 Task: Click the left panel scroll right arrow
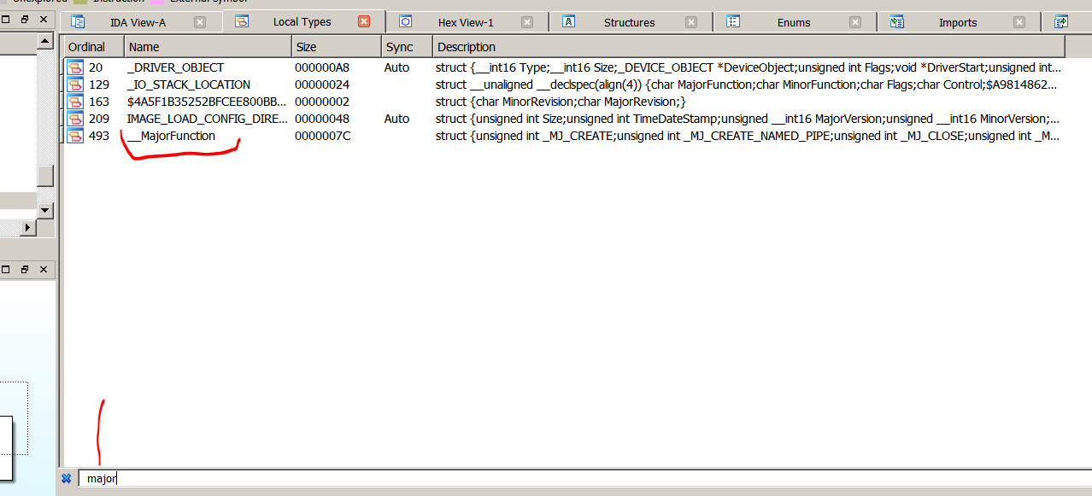click(x=28, y=227)
